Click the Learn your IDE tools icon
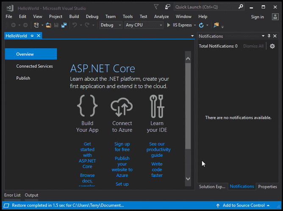The height and width of the screenshot is (211, 283). pyautogui.click(x=157, y=106)
